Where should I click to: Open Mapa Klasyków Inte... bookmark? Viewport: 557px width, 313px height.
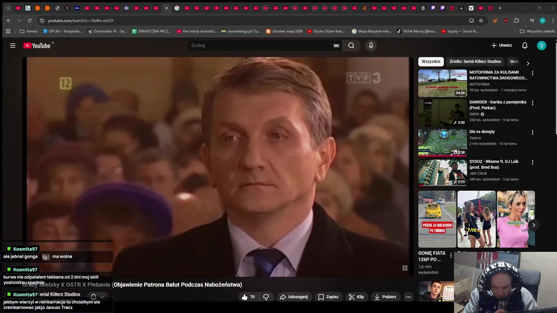click(372, 31)
